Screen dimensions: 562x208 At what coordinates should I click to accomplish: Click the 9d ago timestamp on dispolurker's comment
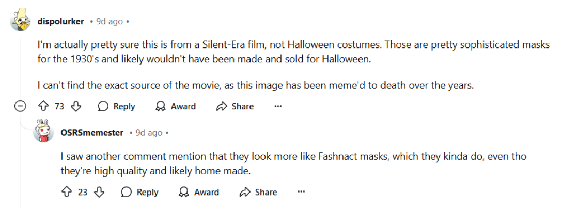110,21
